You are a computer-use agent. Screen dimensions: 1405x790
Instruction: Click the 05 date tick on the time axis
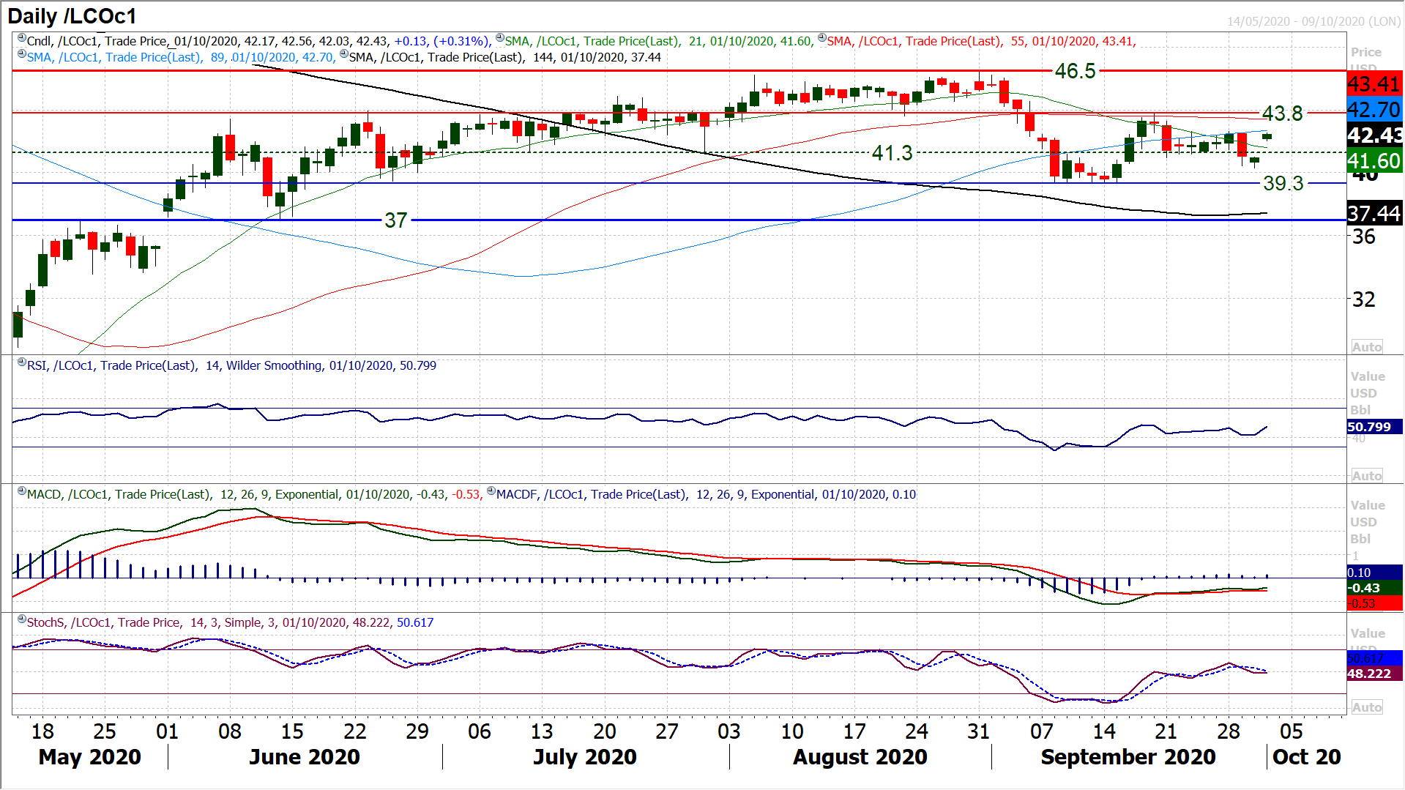pyautogui.click(x=1292, y=731)
